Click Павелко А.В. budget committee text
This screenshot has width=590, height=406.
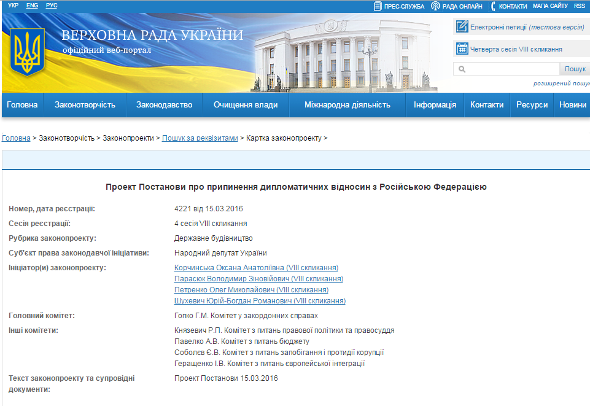coord(241,342)
